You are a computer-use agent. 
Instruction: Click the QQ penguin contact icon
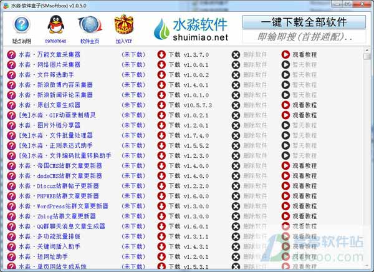[x=55, y=24]
